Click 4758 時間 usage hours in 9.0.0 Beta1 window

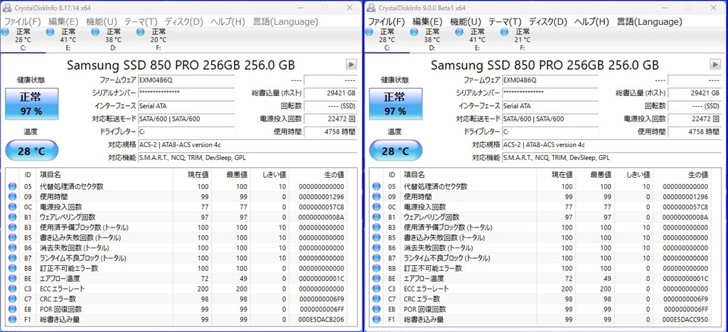click(694, 132)
